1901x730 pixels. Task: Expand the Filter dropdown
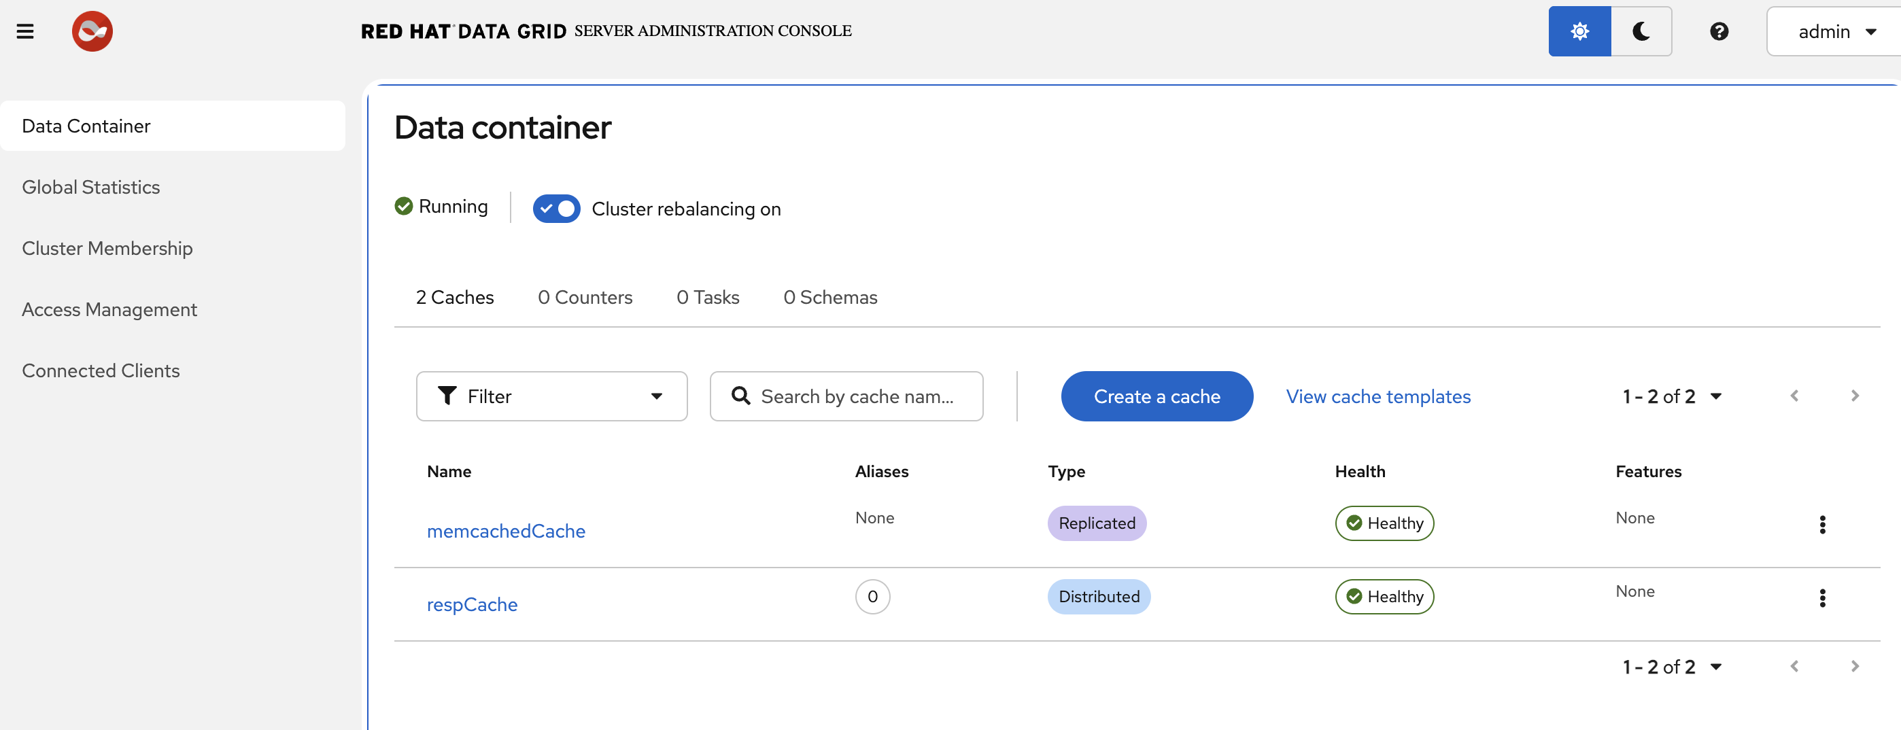point(551,396)
